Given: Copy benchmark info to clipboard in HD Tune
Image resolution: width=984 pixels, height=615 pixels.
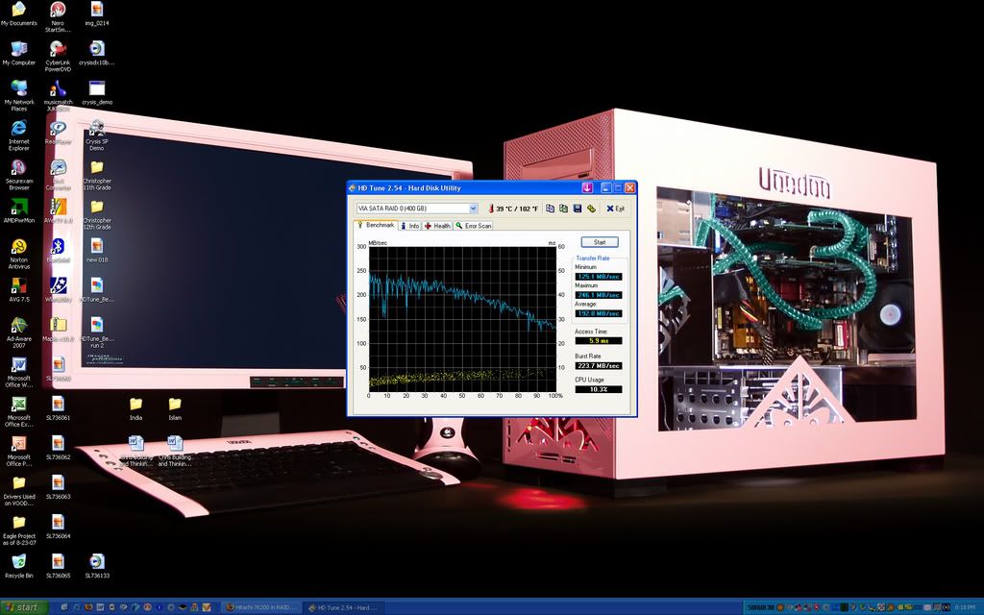Looking at the screenshot, I should [x=551, y=209].
